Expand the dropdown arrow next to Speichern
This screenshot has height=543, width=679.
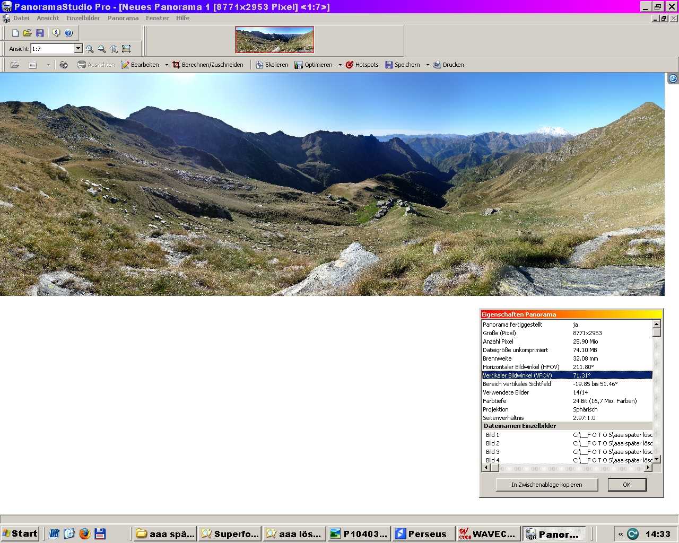pos(428,65)
